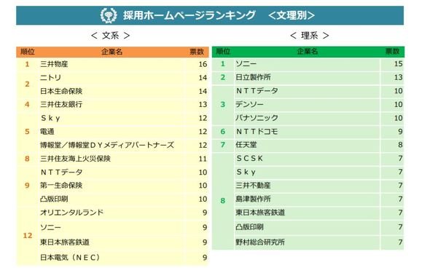Click 日本生命保険 company name
The width and height of the screenshot is (430, 273).
click(61, 91)
